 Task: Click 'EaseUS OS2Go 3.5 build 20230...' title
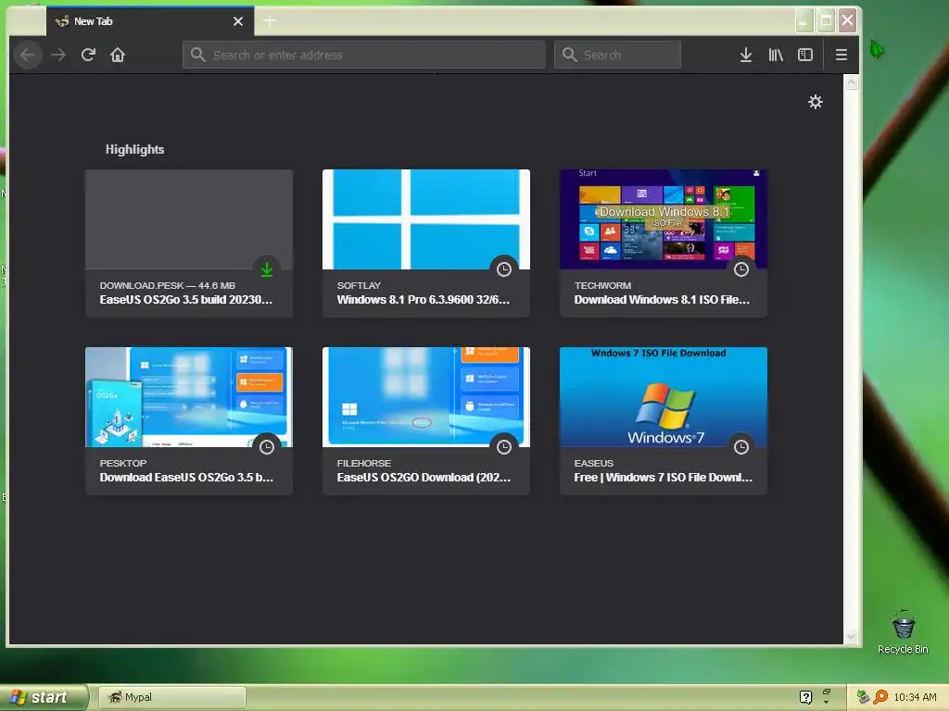185,299
